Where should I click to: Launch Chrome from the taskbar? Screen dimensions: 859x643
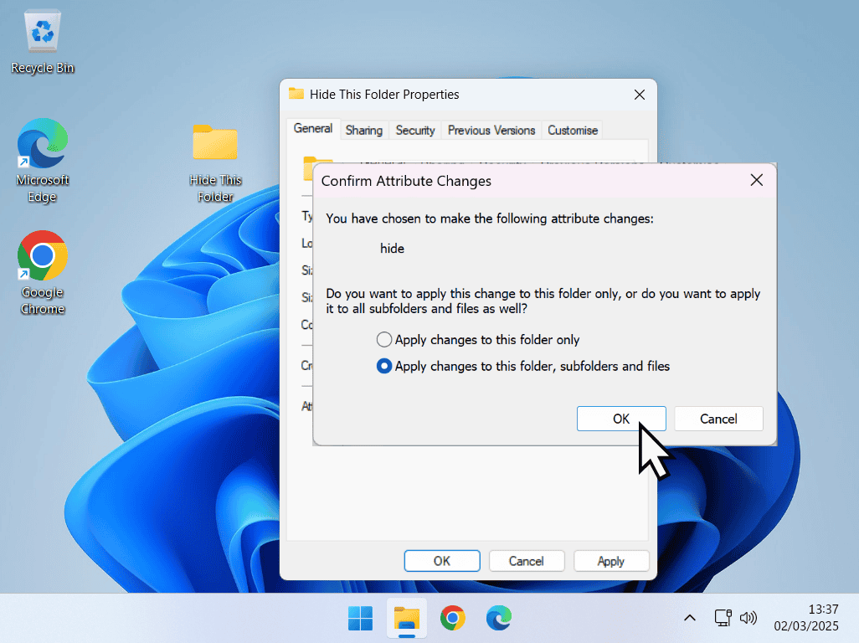pos(452,618)
